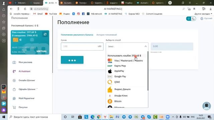Open the YouTube bookmark
This screenshot has width=214, height=120.
click(51, 14)
